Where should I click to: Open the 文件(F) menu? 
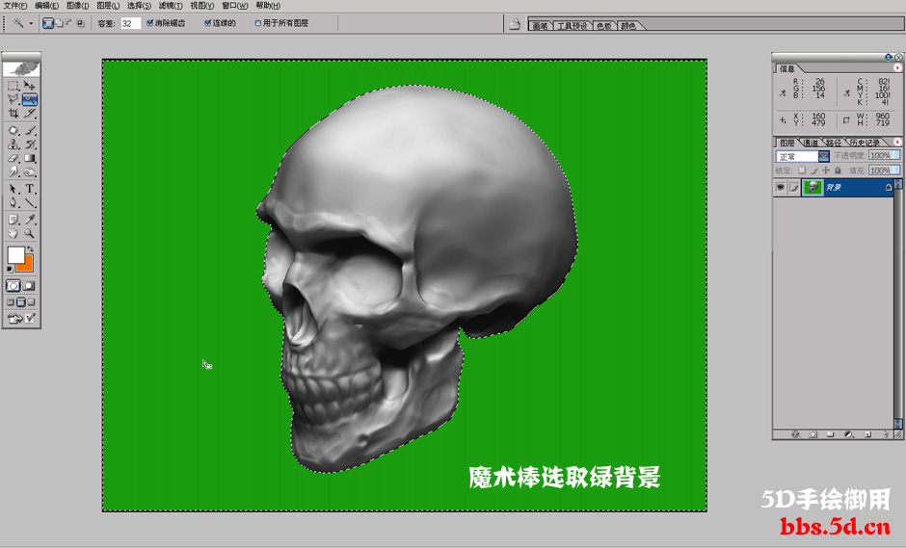pyautogui.click(x=15, y=6)
